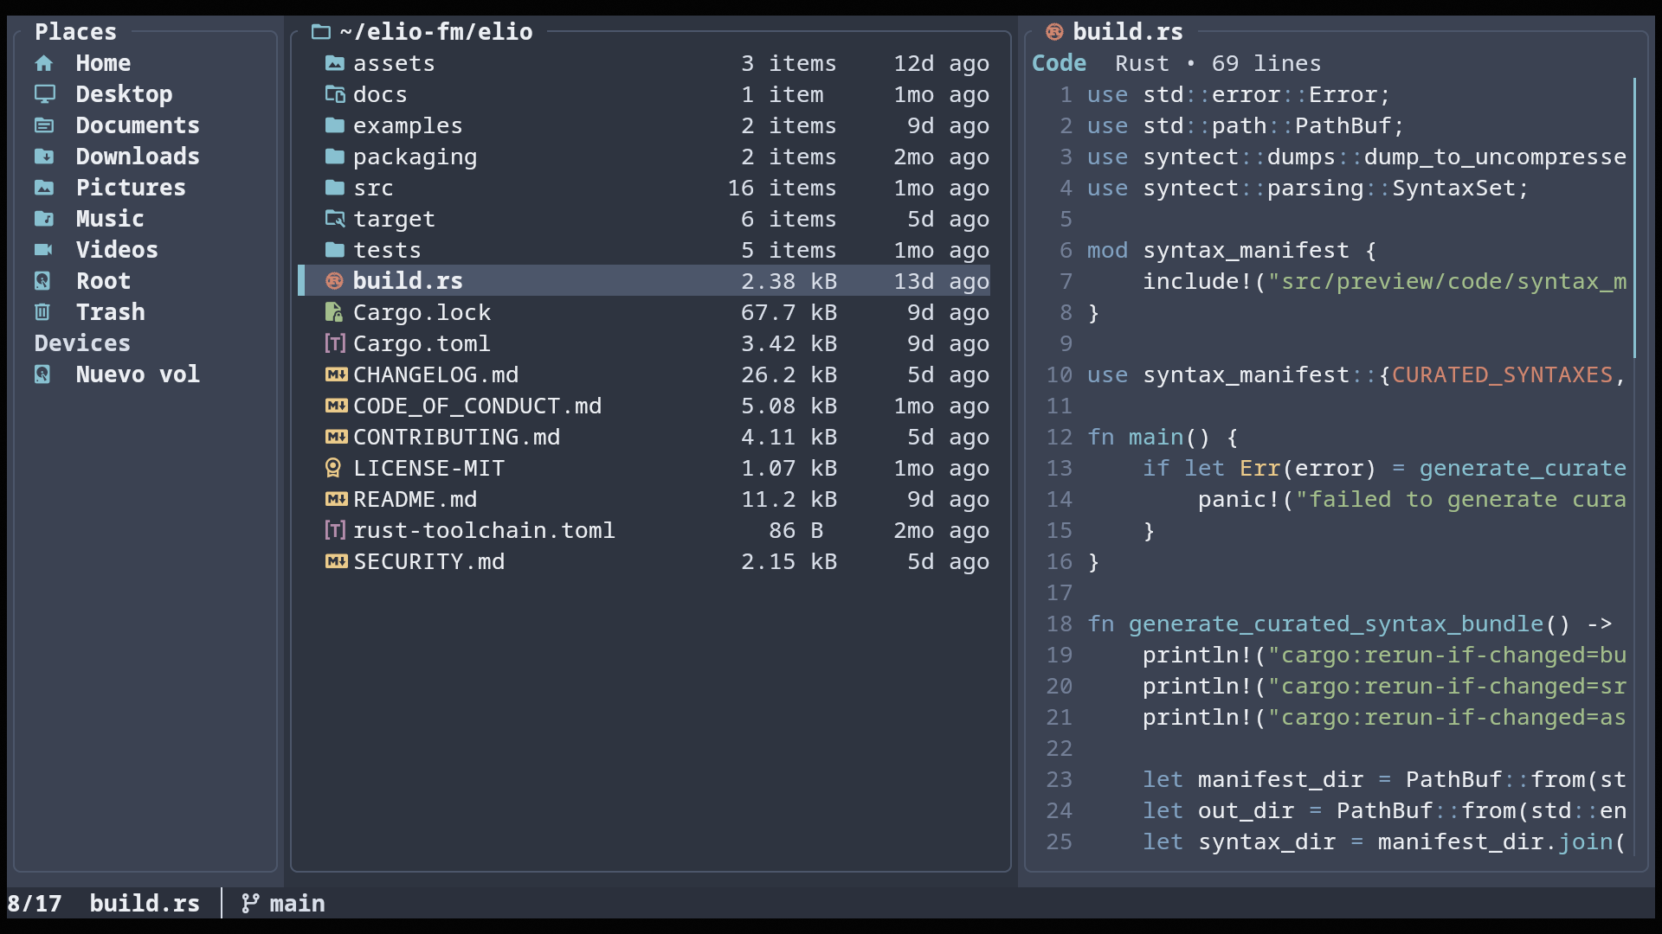Select the Videos entry in Places

[x=117, y=250]
